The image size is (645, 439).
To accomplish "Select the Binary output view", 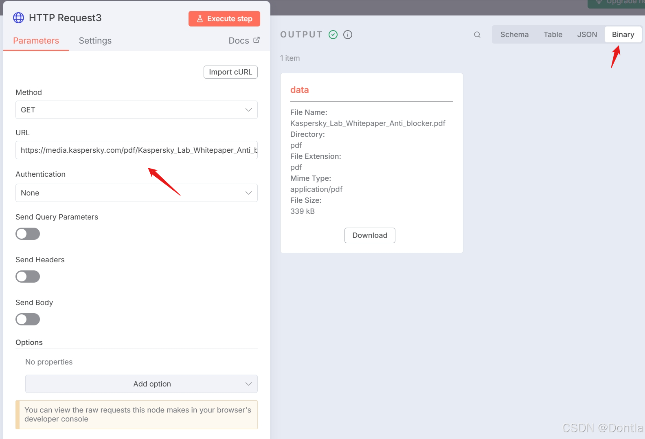I will (x=623, y=35).
